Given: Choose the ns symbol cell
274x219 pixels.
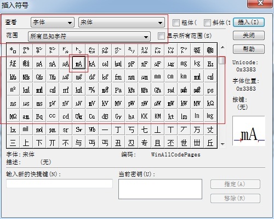Looking at the screenshot, I should [x=13, y=103].
